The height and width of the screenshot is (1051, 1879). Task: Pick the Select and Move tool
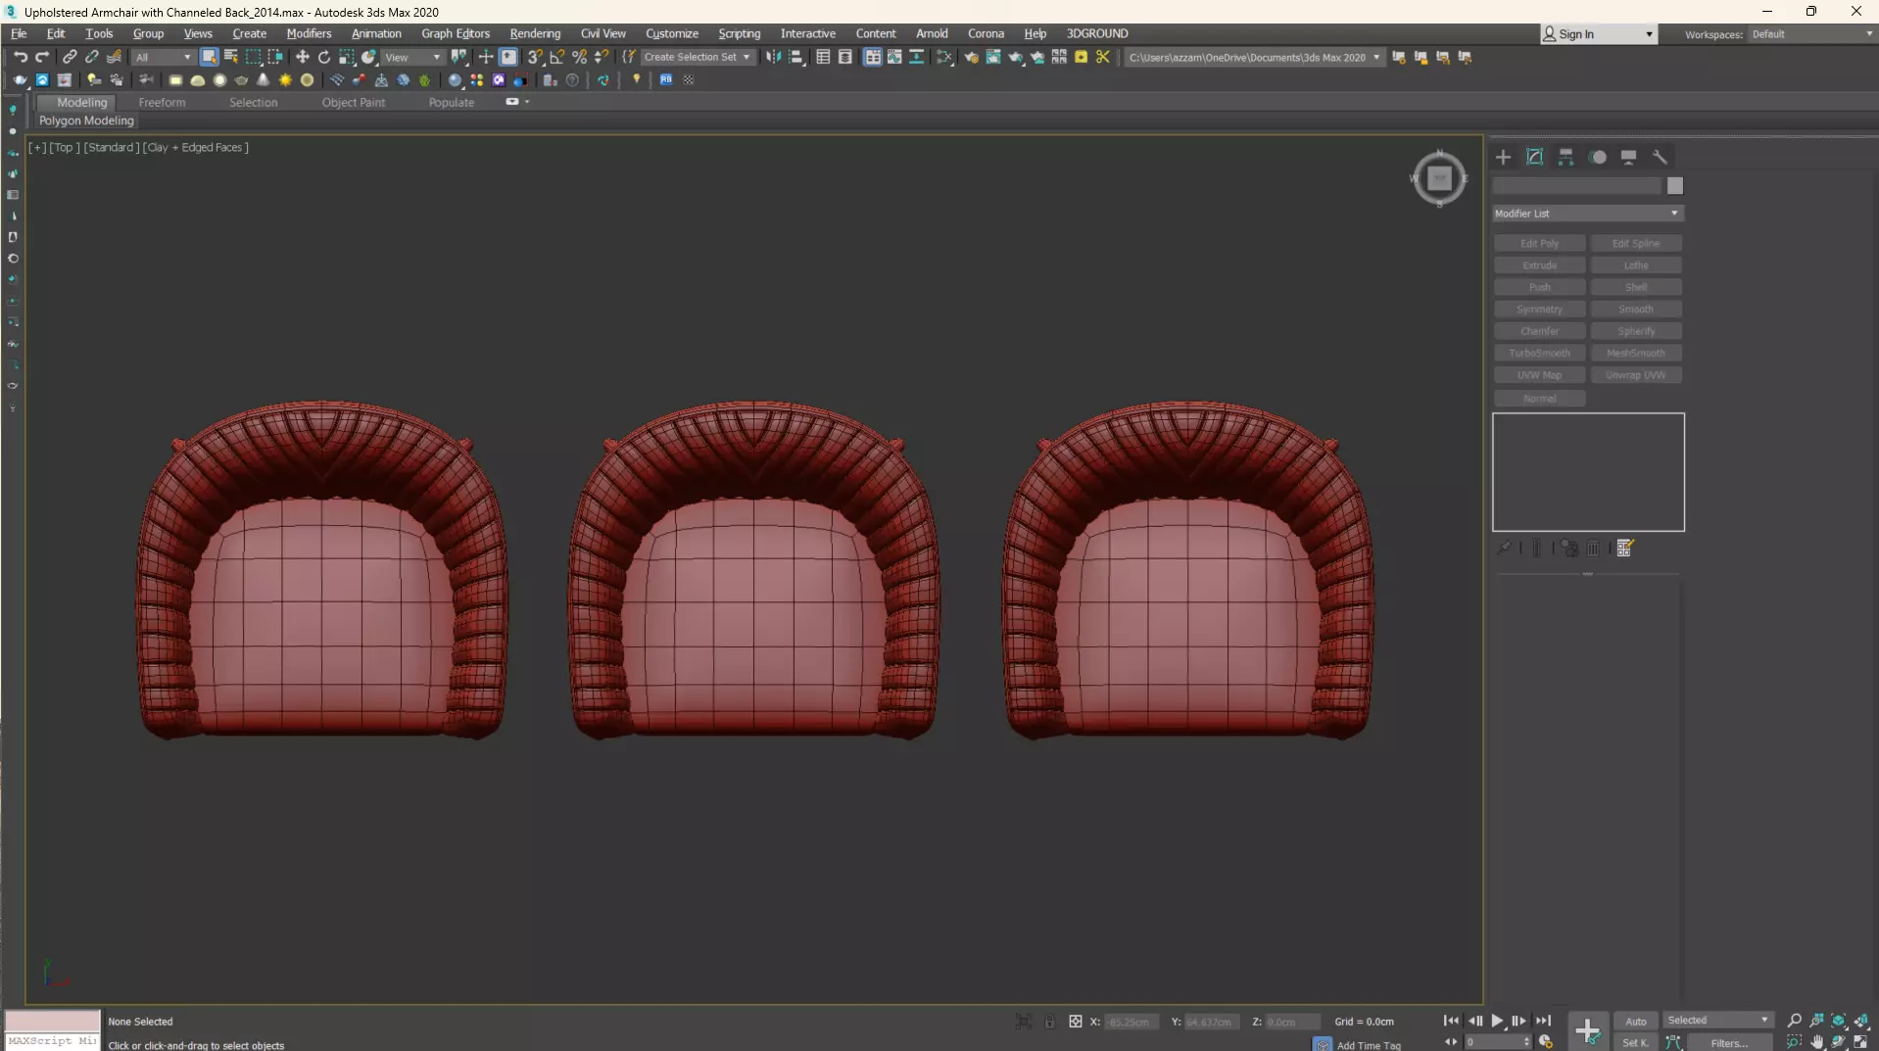coord(302,57)
